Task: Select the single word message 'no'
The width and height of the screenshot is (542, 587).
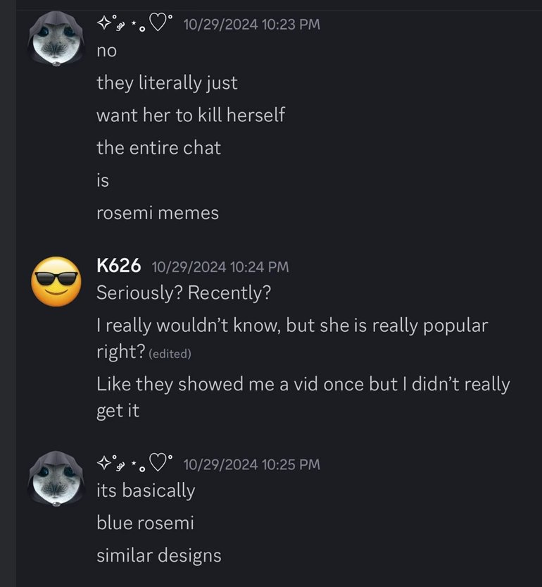Action: click(x=106, y=51)
